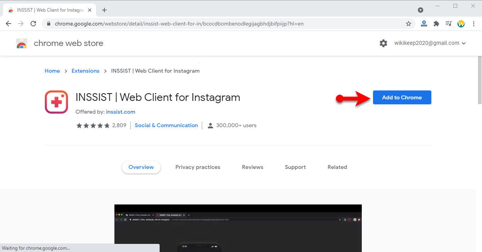Open Chrome Web Store settings gear
Viewport: 482px width, 252px height.
coord(383,43)
